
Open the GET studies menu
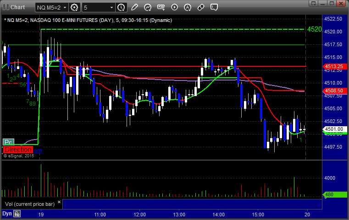pos(161,7)
